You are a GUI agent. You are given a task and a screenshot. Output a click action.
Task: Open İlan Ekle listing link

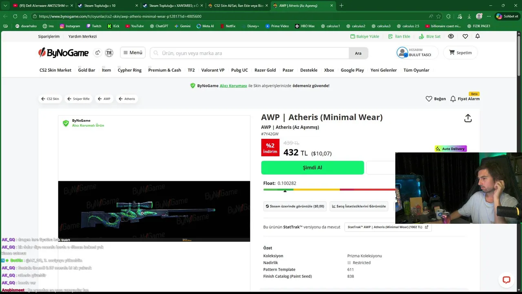click(x=399, y=36)
